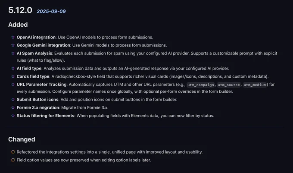Click the Changed section heading
The image size is (293, 173).
[x=22, y=139]
